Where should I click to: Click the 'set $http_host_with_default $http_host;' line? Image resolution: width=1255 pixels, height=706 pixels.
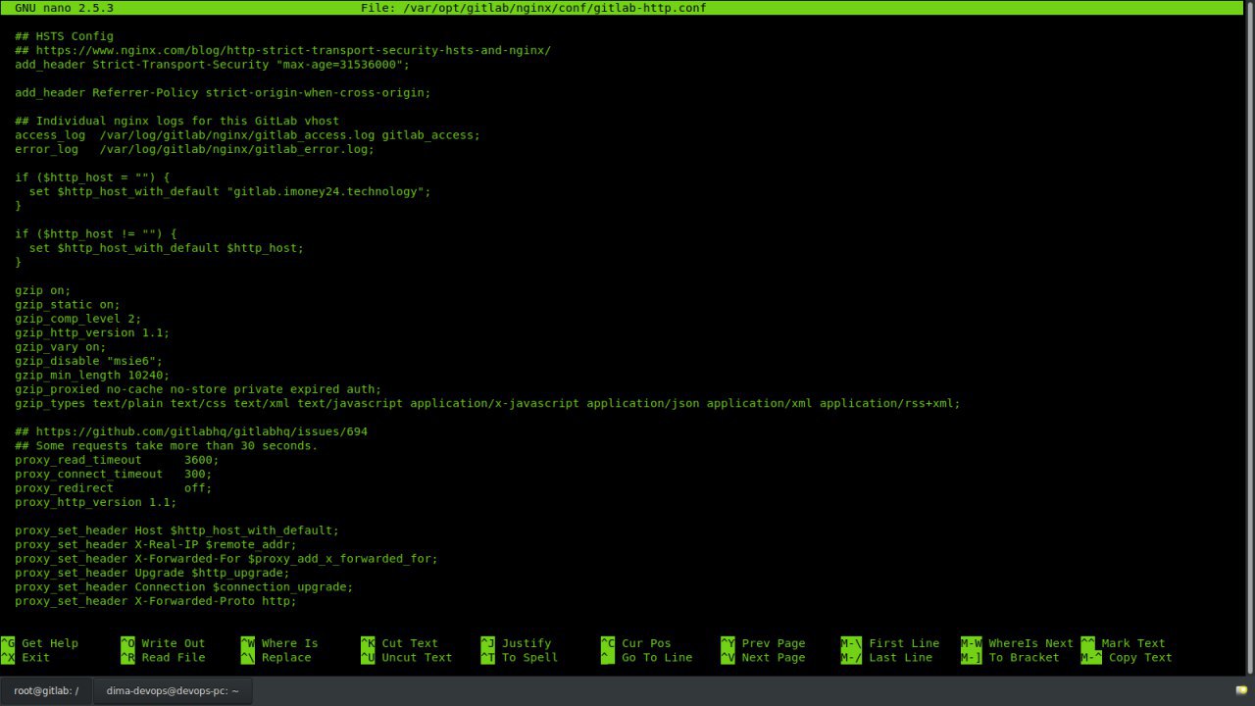coord(166,248)
